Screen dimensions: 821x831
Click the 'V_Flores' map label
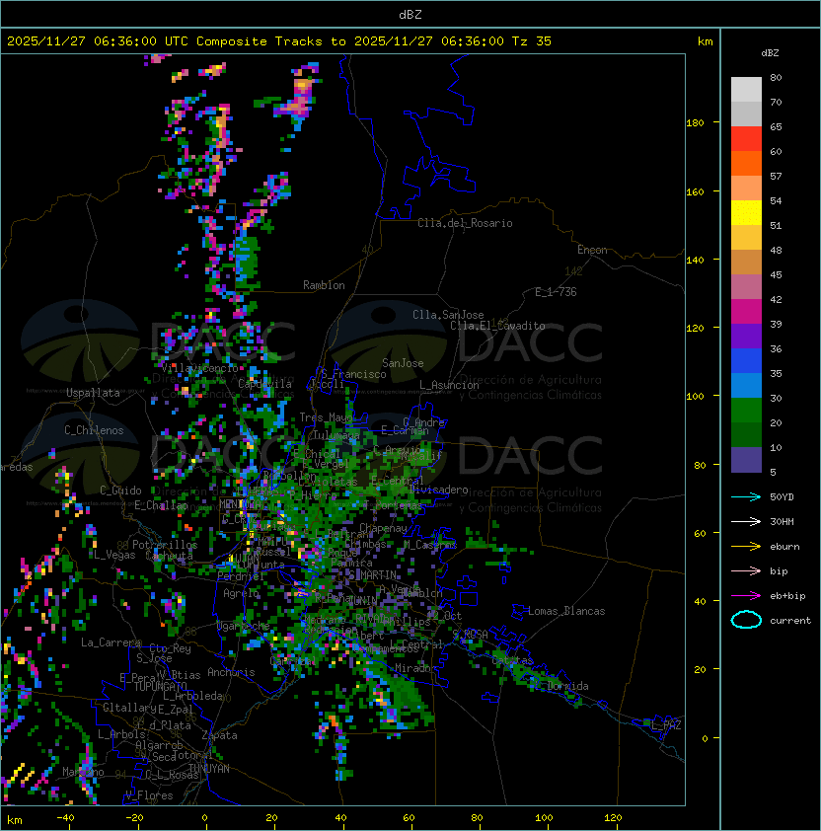(x=149, y=795)
